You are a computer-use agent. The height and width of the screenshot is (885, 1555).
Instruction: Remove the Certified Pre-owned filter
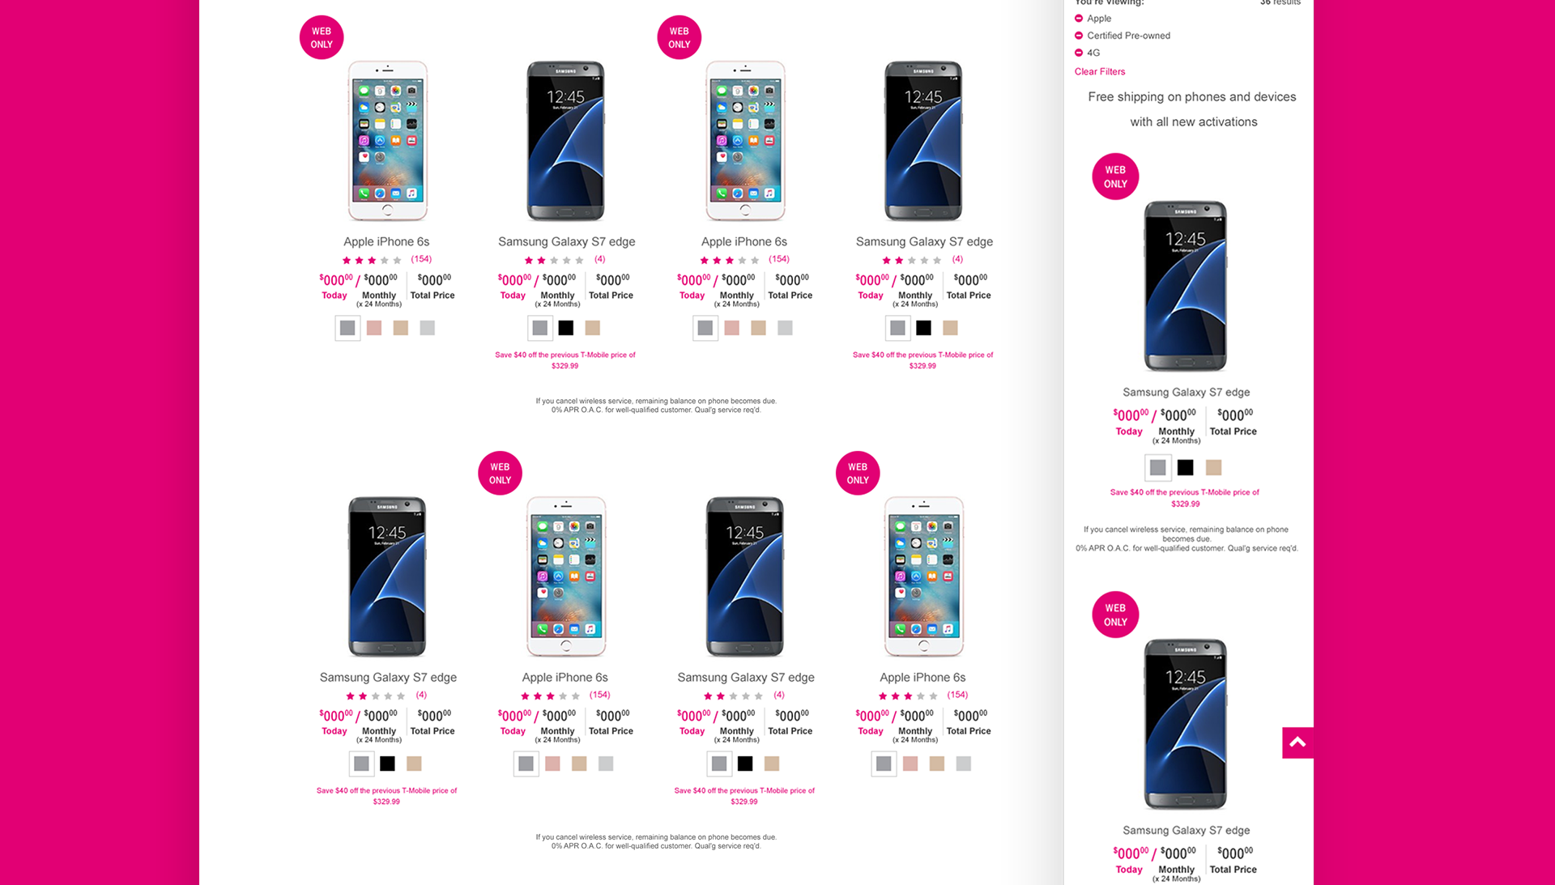click(x=1078, y=36)
